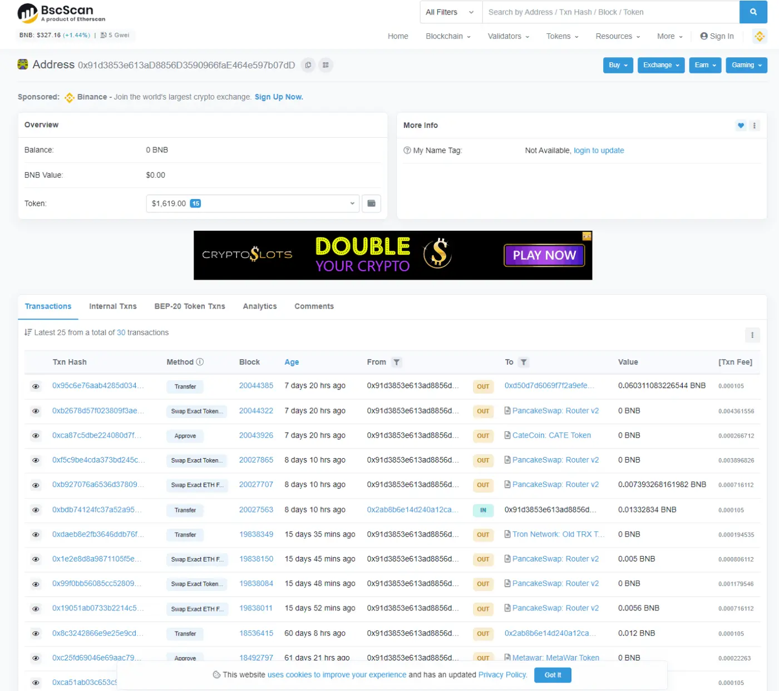The image size is (779, 691).
Task: Expand the All Filters dropdown
Action: pos(450,12)
